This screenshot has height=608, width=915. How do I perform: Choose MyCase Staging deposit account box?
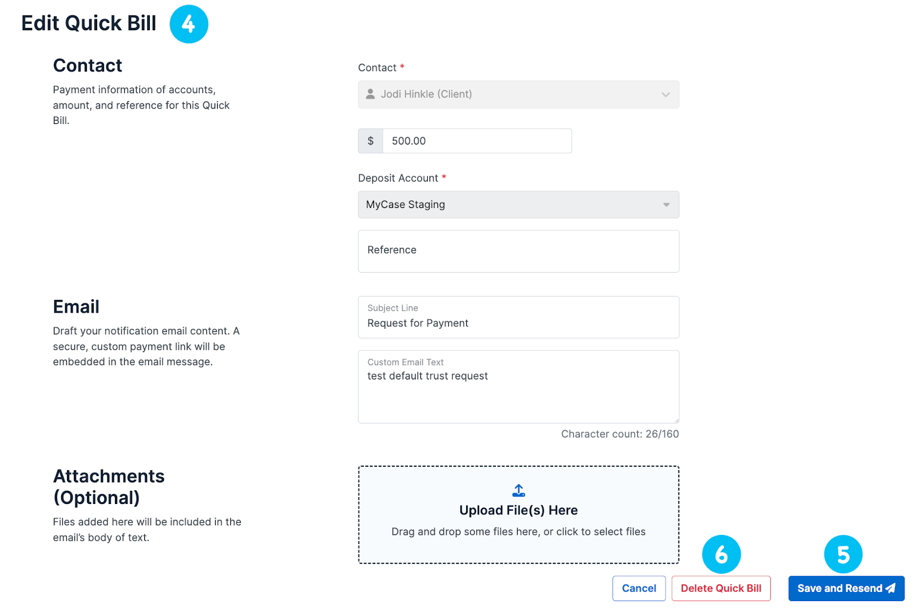(509, 205)
